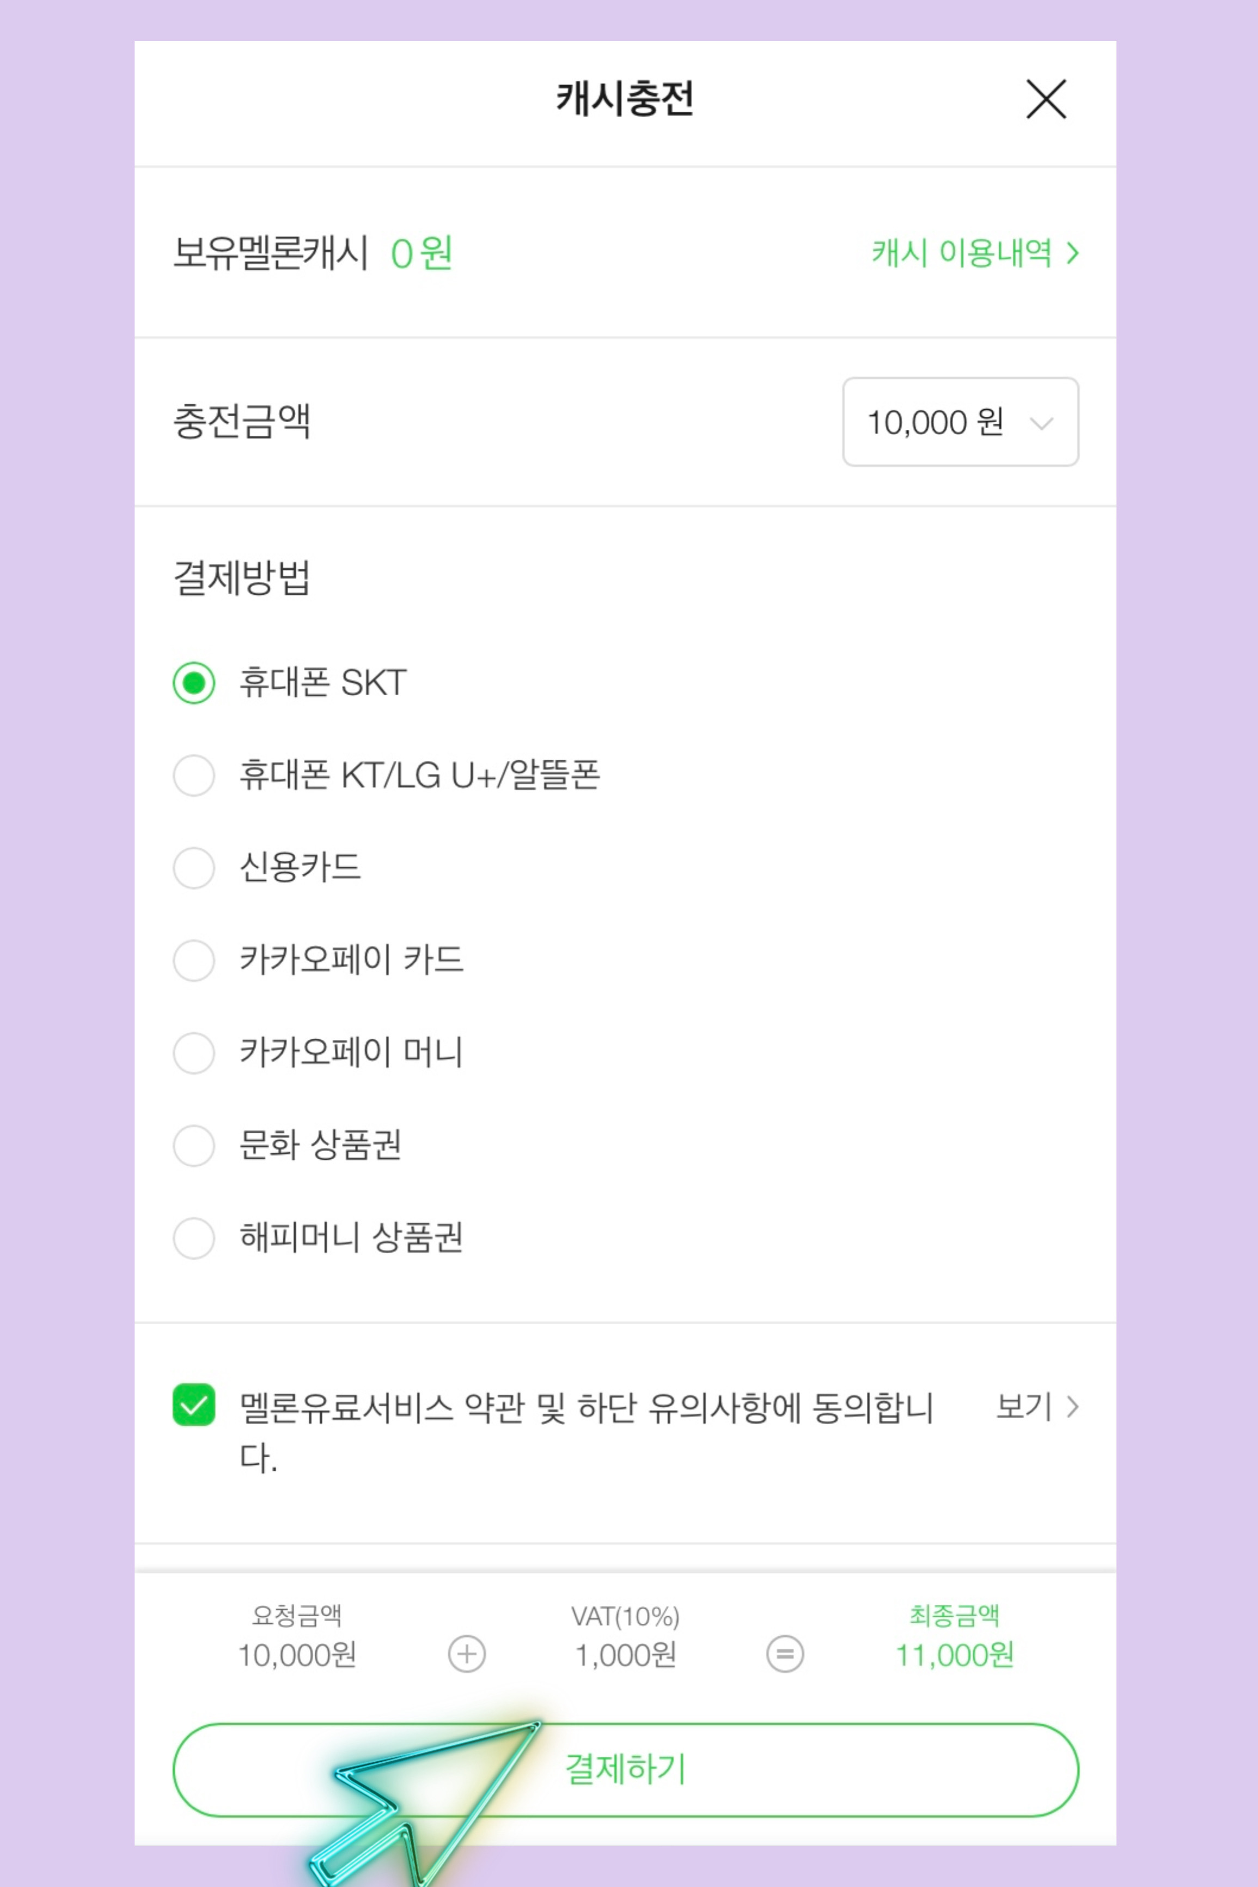Choose 신용카드 as payment method
1258x1887 pixels.
194,868
